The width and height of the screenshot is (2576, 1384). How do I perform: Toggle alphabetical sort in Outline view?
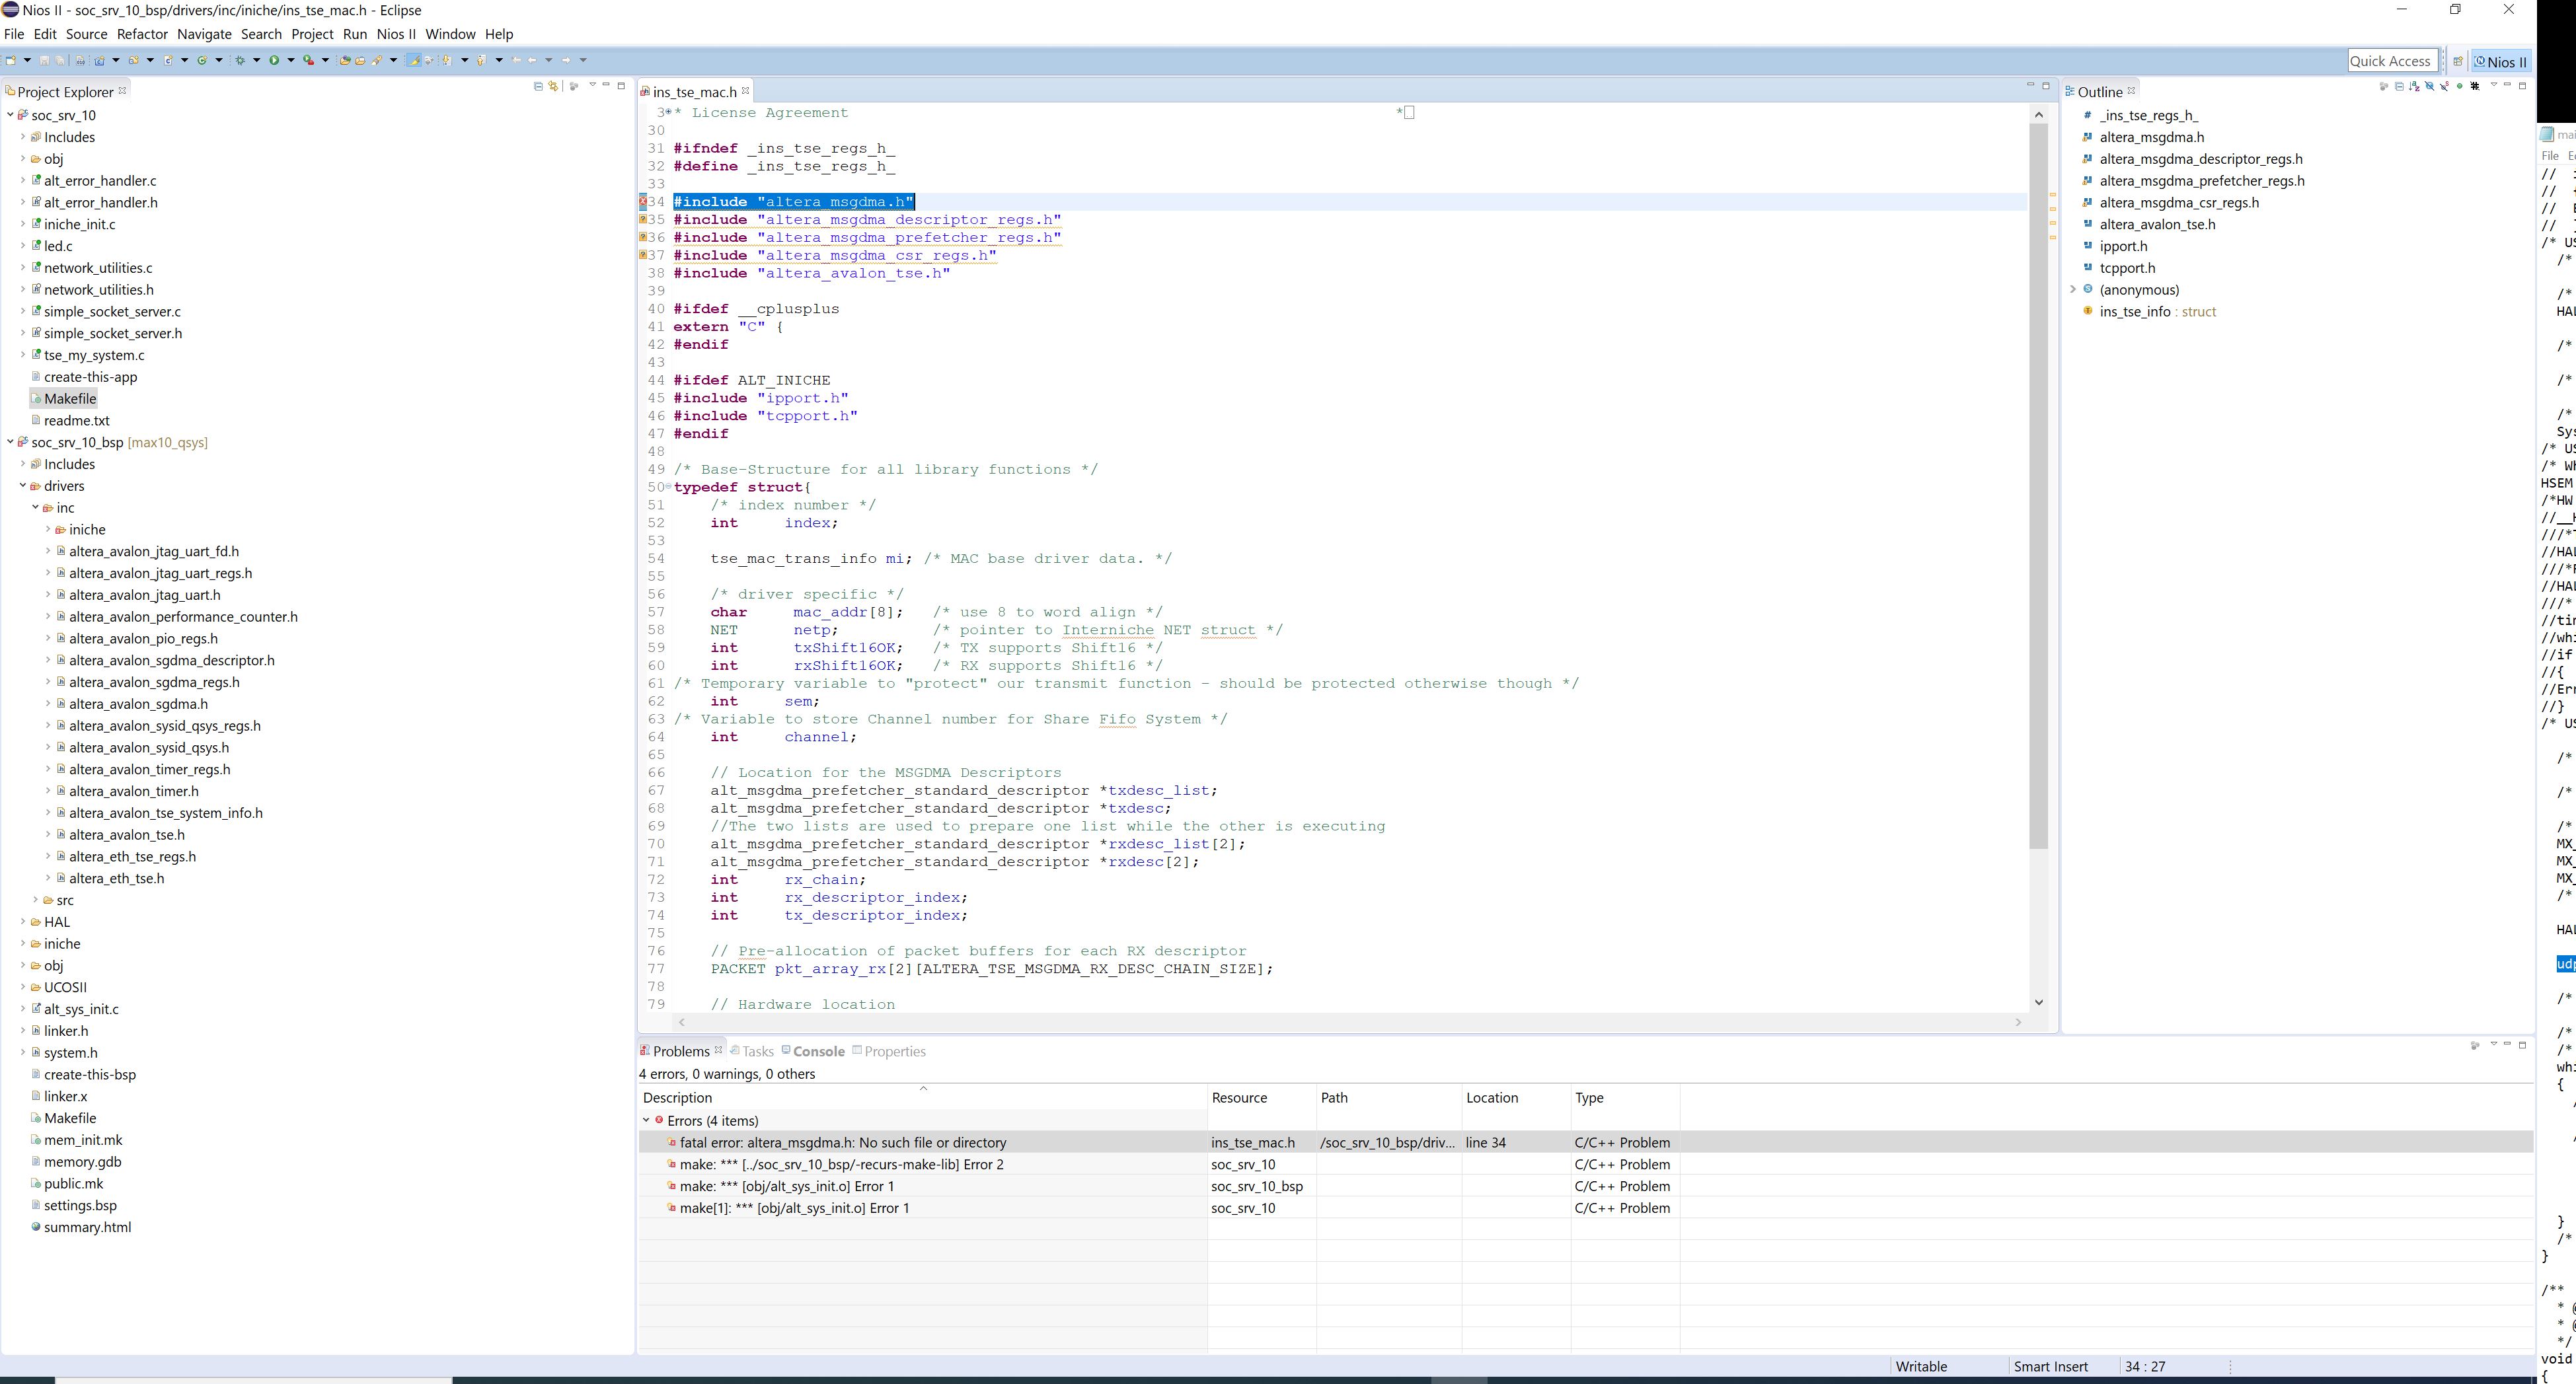pyautogui.click(x=2414, y=86)
